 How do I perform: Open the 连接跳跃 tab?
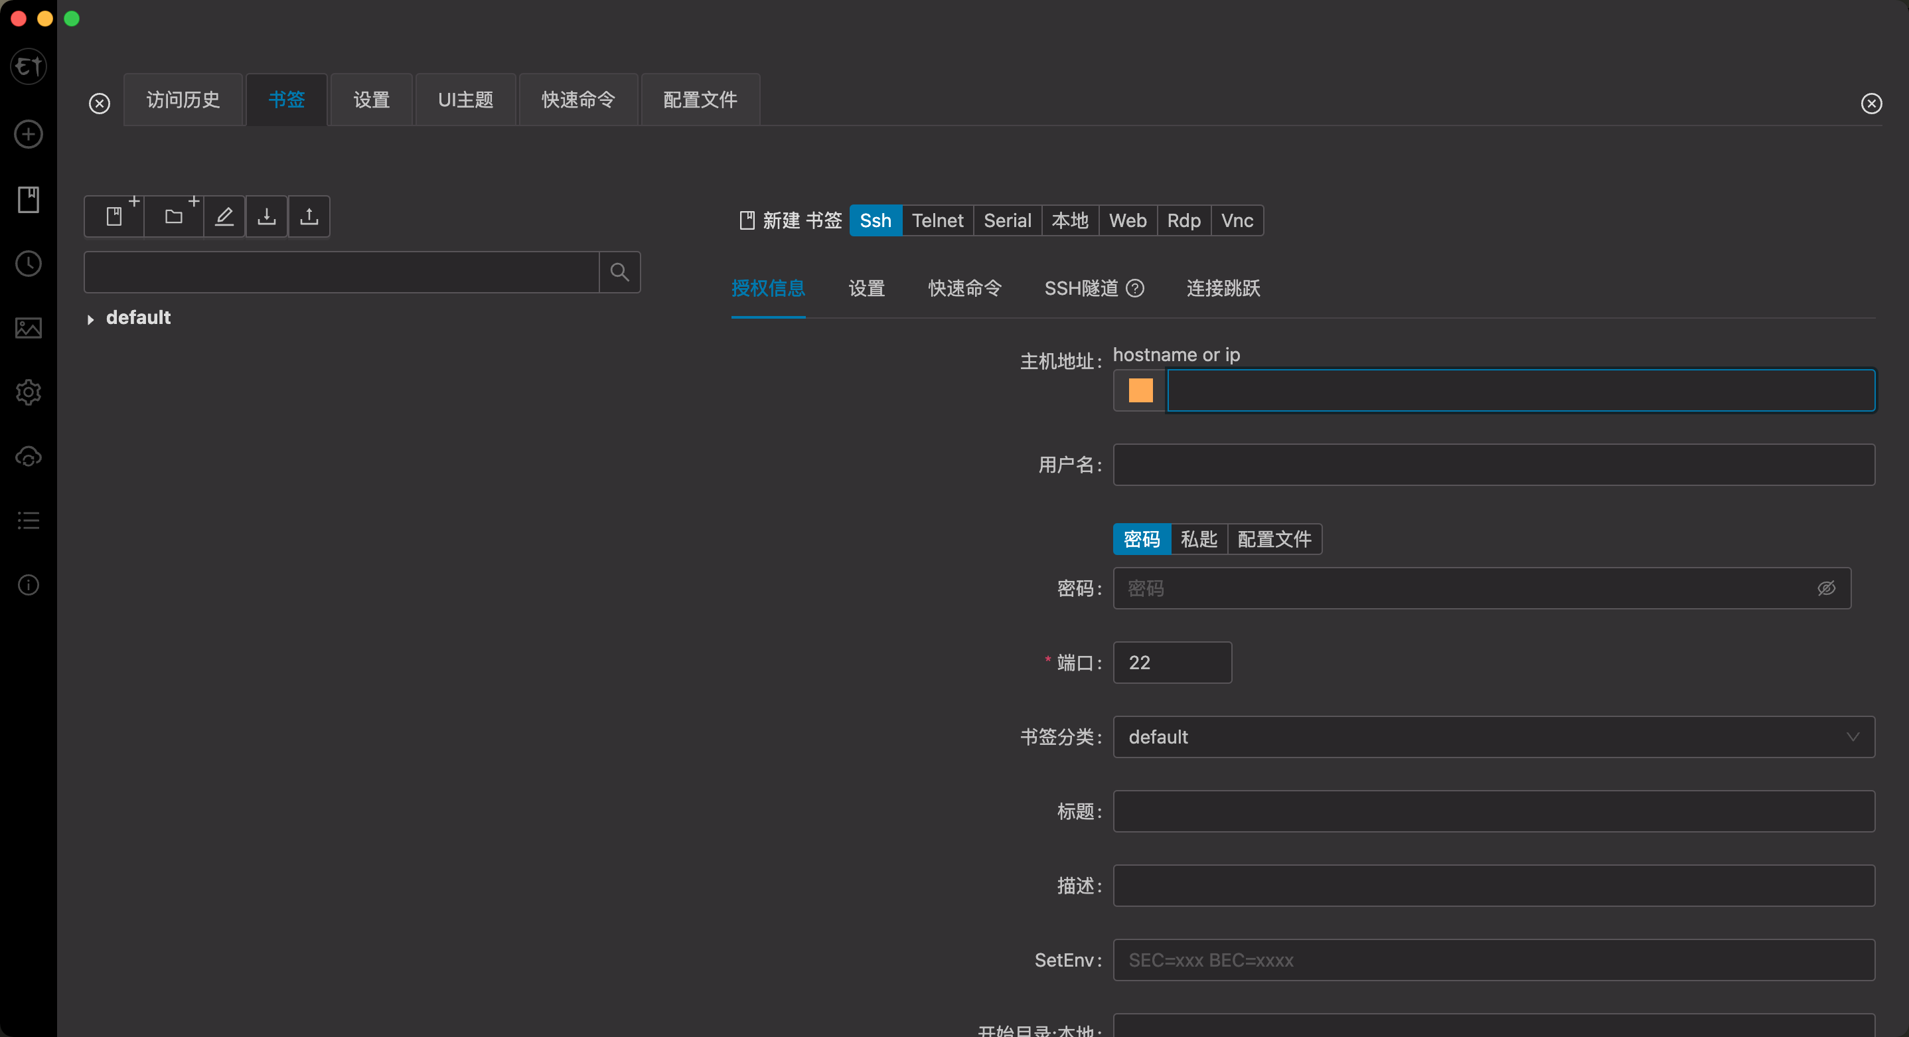pos(1223,288)
